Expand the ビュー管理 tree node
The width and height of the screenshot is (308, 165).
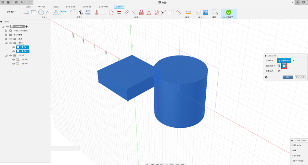point(6,35)
